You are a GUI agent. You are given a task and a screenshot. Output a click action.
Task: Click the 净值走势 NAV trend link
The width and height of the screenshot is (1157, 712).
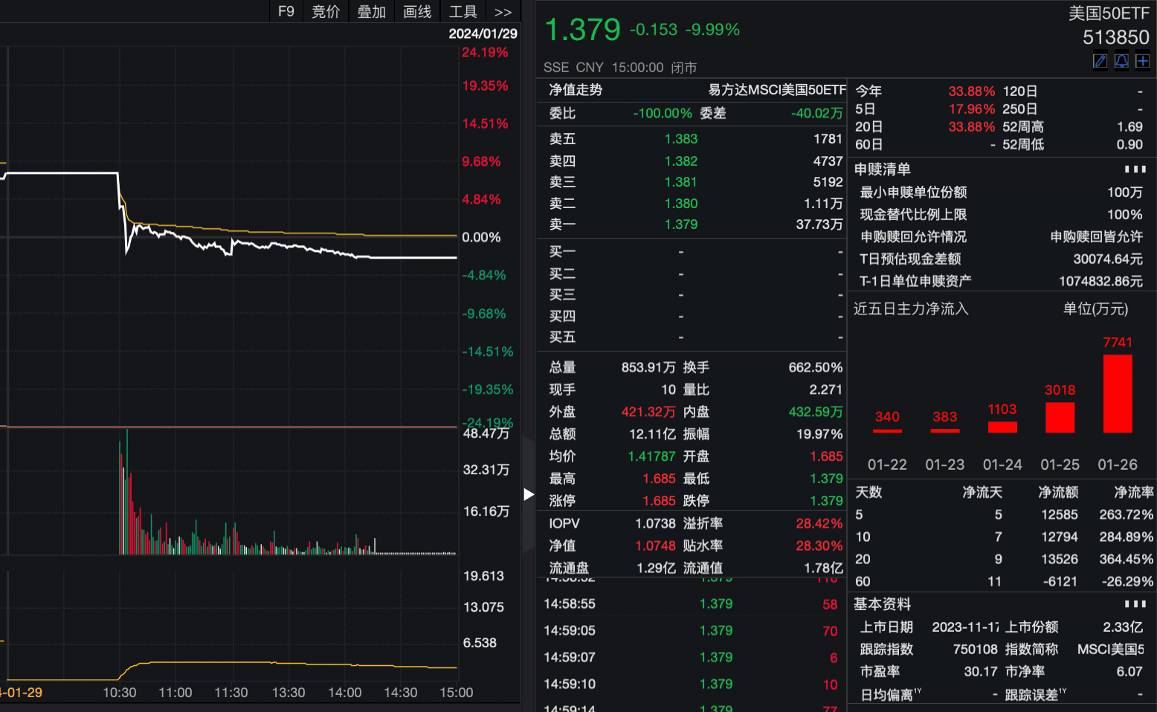(576, 90)
